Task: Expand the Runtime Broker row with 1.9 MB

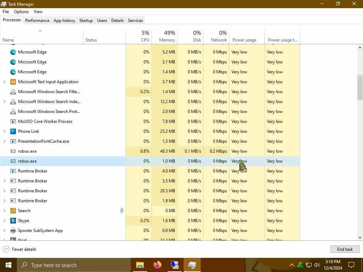Action: point(4,201)
